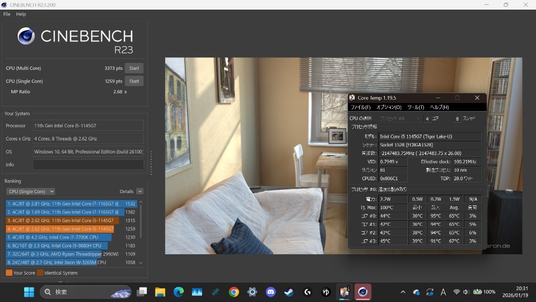Image resolution: width=536 pixels, height=302 pixels.
Task: Select ranking entry 5 Intel Core i7-7700K
Action: point(71,237)
